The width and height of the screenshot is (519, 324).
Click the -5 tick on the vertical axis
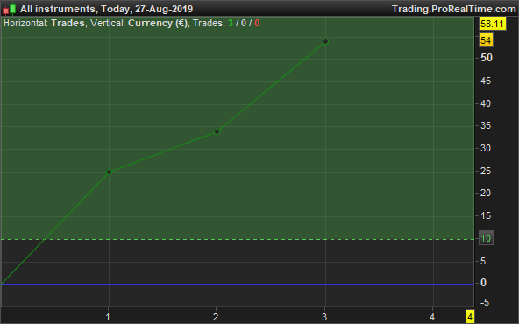pos(484,302)
